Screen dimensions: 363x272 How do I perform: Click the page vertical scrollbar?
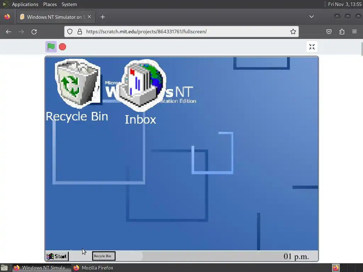[x=362, y=49]
